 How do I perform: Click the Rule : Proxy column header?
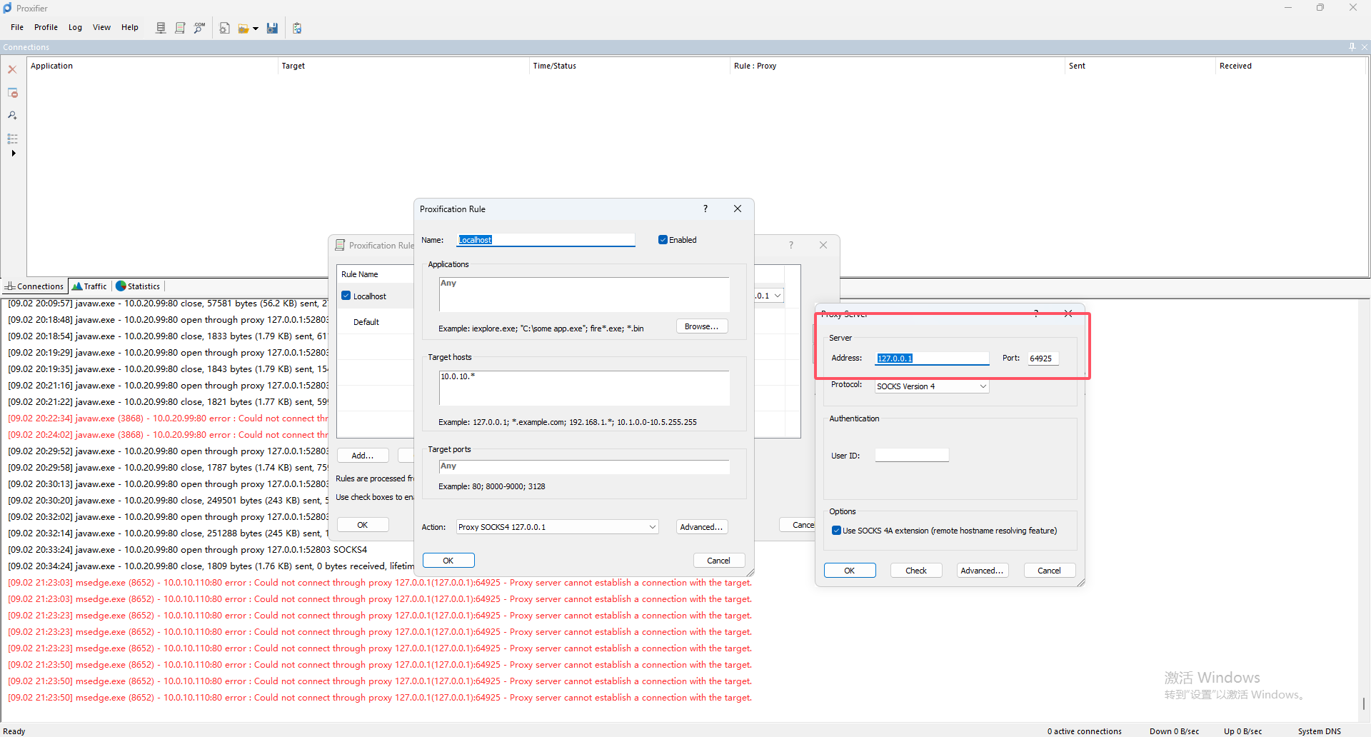click(x=897, y=66)
